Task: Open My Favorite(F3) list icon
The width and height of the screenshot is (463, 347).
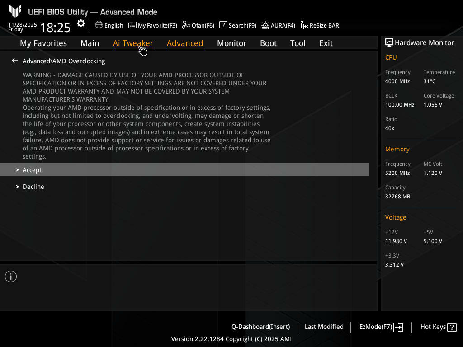Action: [132, 25]
